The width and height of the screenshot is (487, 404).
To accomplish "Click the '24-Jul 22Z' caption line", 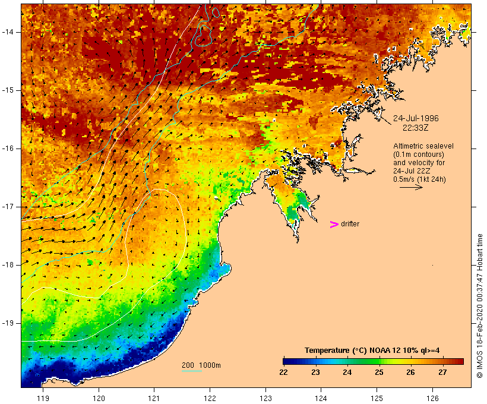I will click(x=410, y=171).
